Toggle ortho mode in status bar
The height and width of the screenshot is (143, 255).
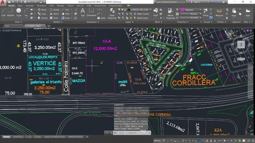179,141
